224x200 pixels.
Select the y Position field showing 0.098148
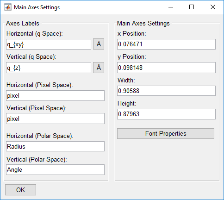click(x=166, y=68)
